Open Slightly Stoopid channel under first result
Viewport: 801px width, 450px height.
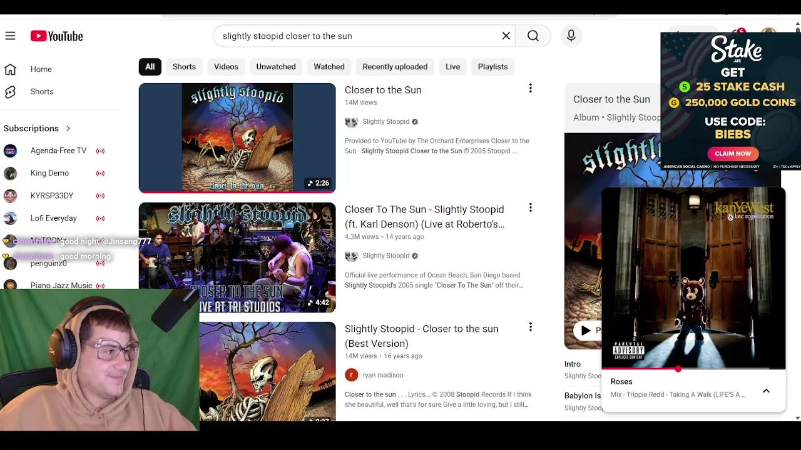[385, 122]
